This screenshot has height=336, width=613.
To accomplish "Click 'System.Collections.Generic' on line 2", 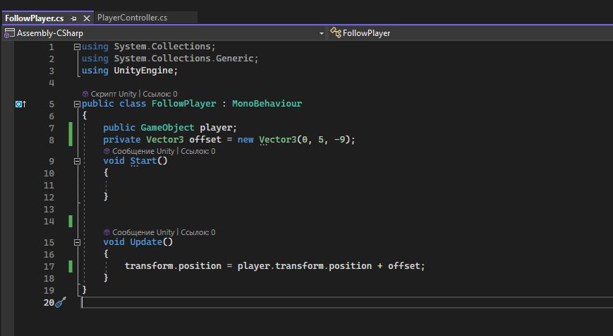I will coord(183,59).
